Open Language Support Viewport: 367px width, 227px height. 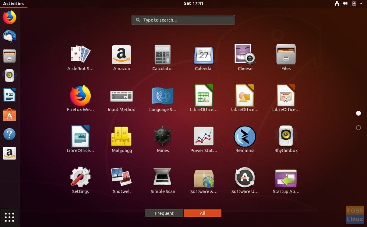pos(163,96)
